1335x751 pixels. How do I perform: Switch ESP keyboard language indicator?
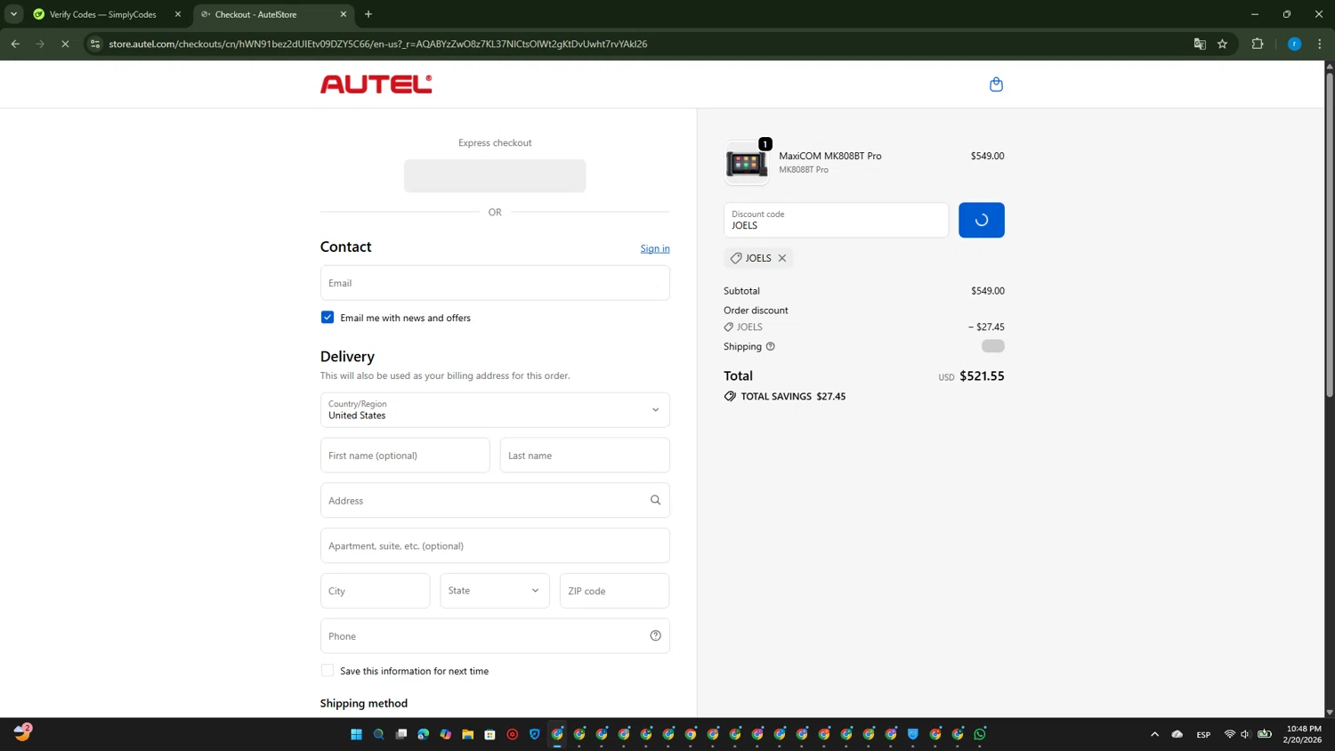pyautogui.click(x=1203, y=734)
